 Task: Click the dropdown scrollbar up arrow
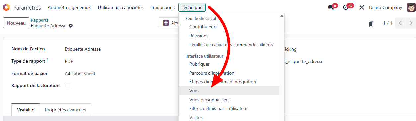pyautogui.click(x=282, y=16)
